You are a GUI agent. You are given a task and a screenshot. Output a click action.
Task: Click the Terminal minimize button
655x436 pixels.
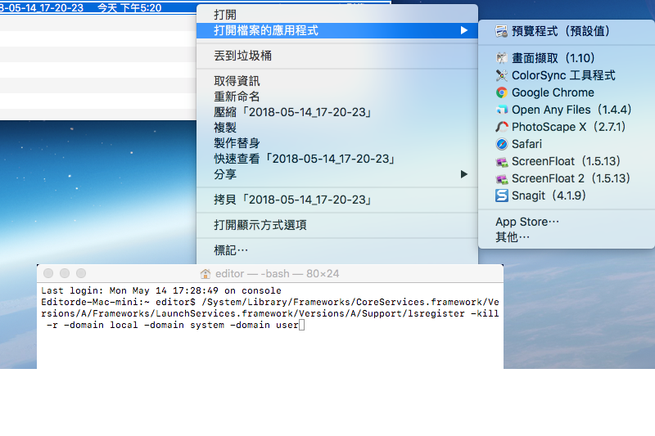(65, 273)
